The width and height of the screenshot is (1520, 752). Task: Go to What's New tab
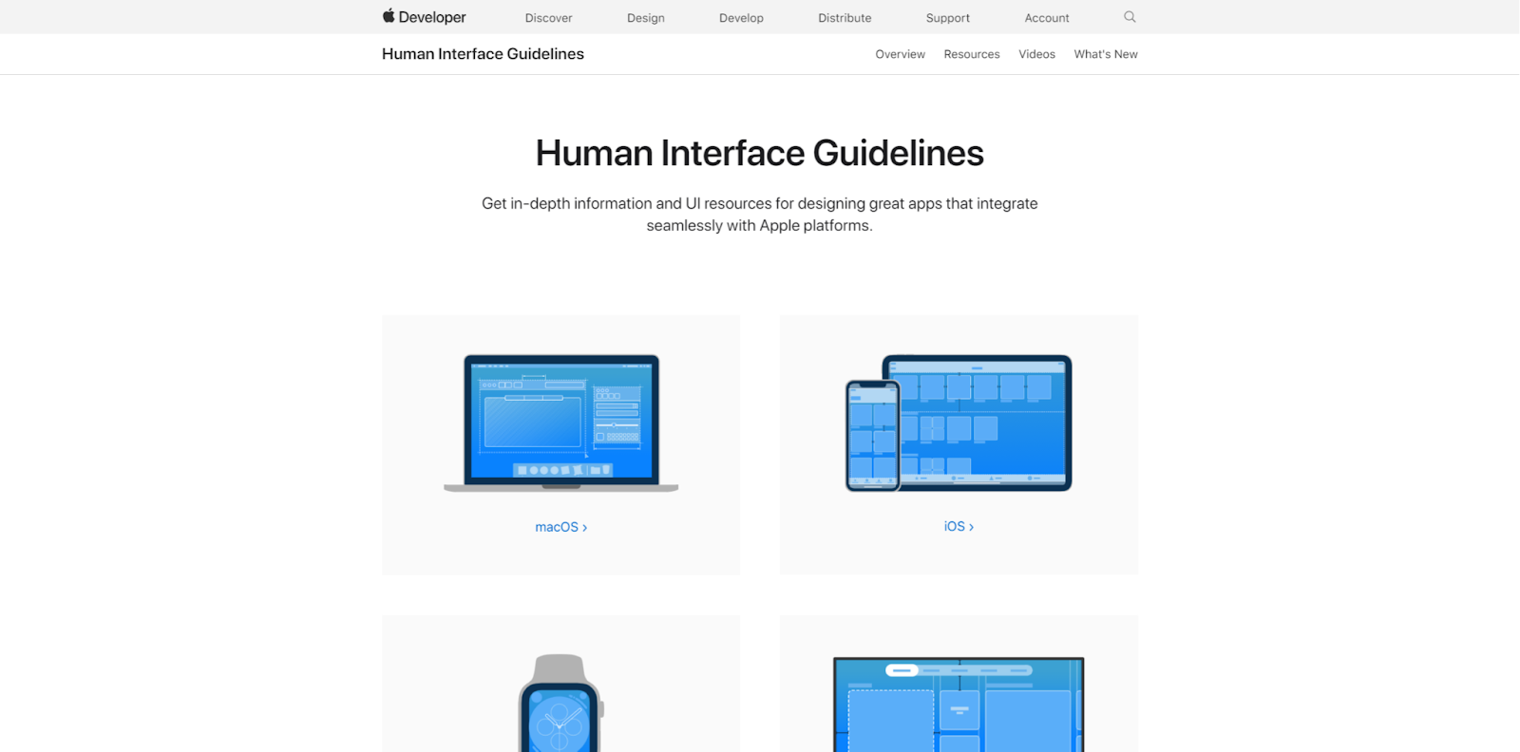[x=1106, y=54]
